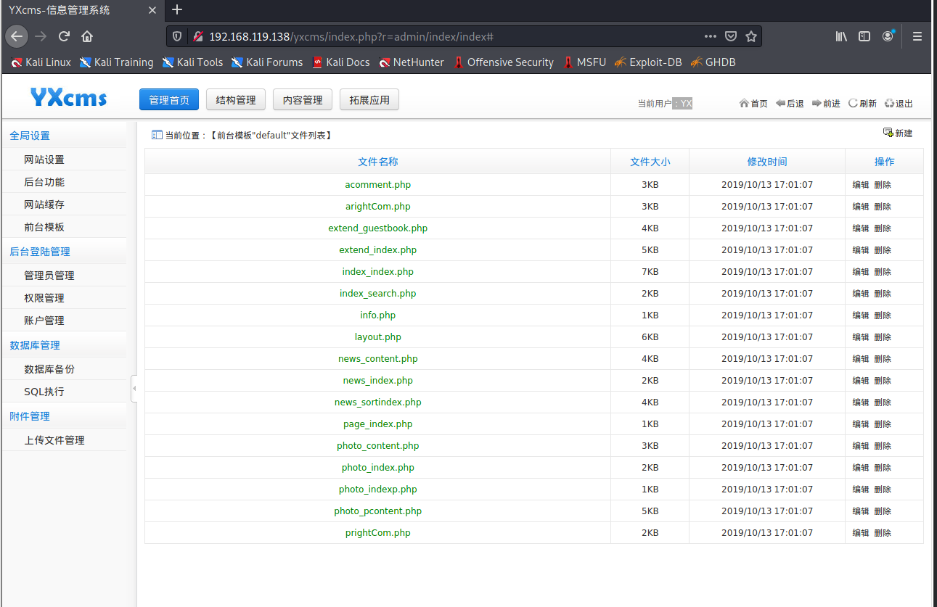Open 上传文件管理 in the sidebar

click(x=54, y=440)
